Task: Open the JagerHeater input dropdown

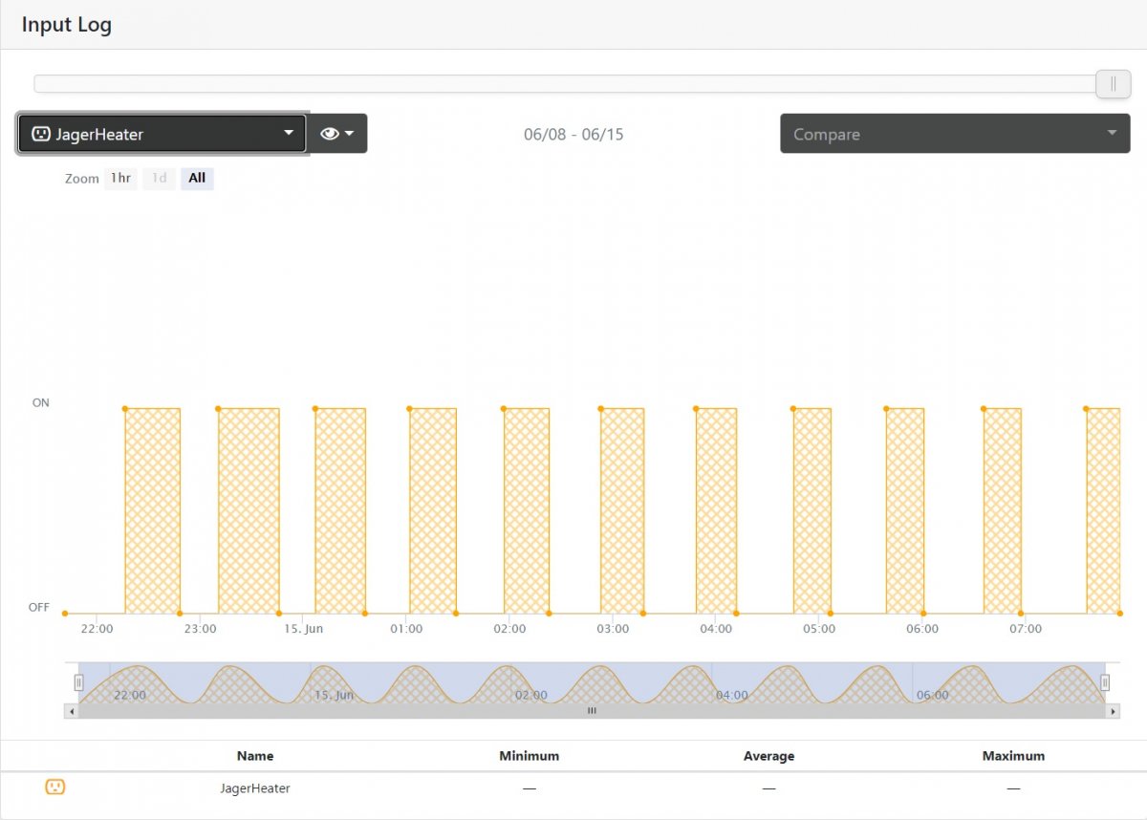Action: point(162,134)
